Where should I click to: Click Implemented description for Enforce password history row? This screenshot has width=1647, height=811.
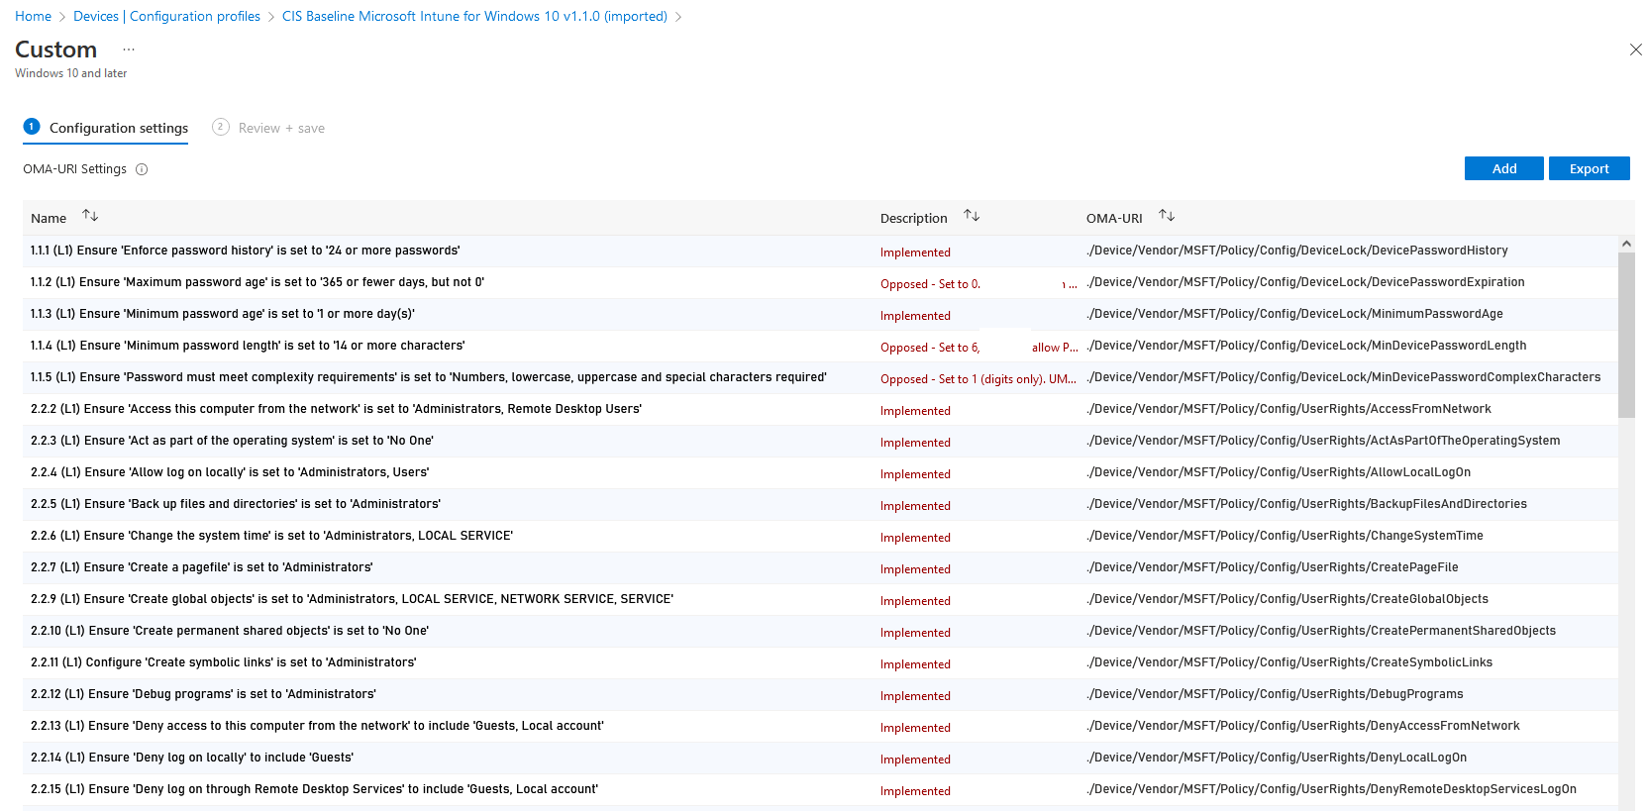coord(915,253)
